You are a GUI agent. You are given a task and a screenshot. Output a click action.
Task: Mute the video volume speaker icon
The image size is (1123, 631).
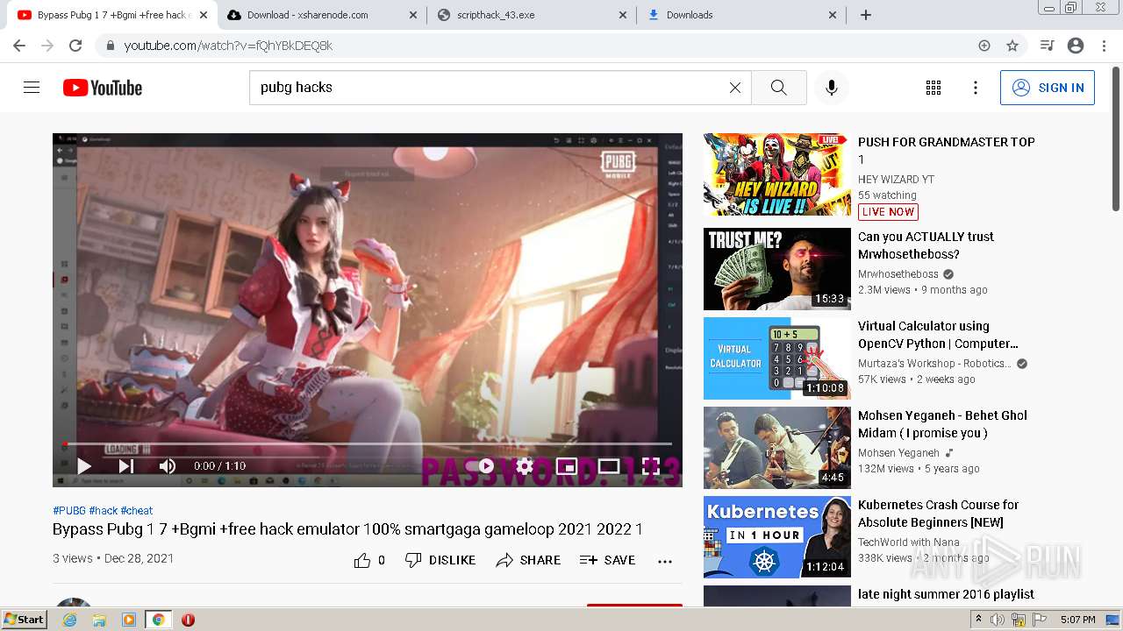pyautogui.click(x=168, y=466)
